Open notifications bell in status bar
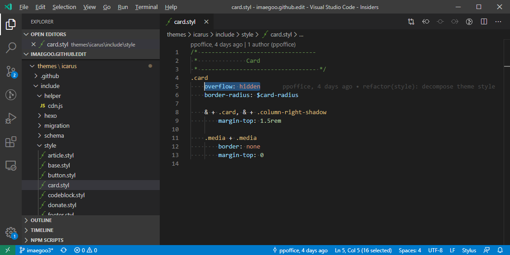This screenshot has width=510, height=255. pos(500,250)
